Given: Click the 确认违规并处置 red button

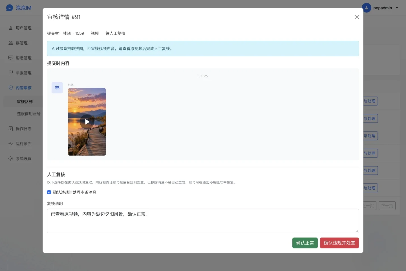Looking at the screenshot, I should click(x=339, y=243).
